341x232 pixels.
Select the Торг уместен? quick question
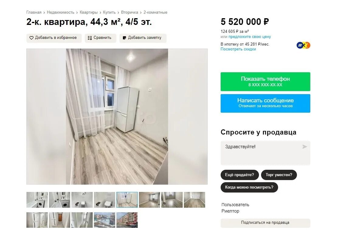279,175
